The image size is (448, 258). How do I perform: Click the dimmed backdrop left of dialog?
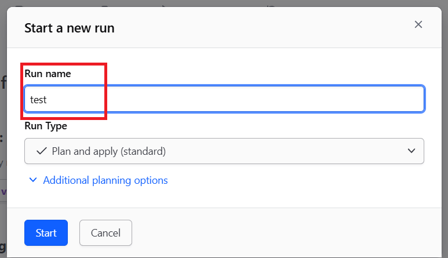click(x=3, y=129)
